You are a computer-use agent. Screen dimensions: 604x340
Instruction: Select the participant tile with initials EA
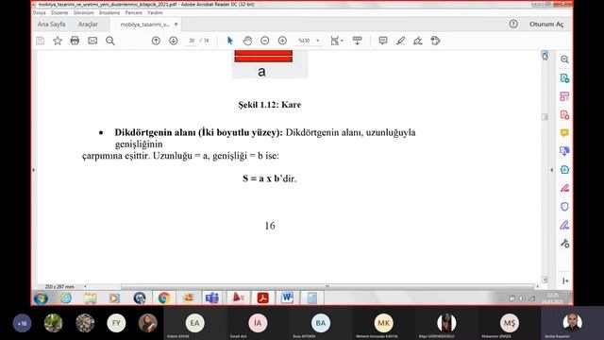tap(195, 323)
